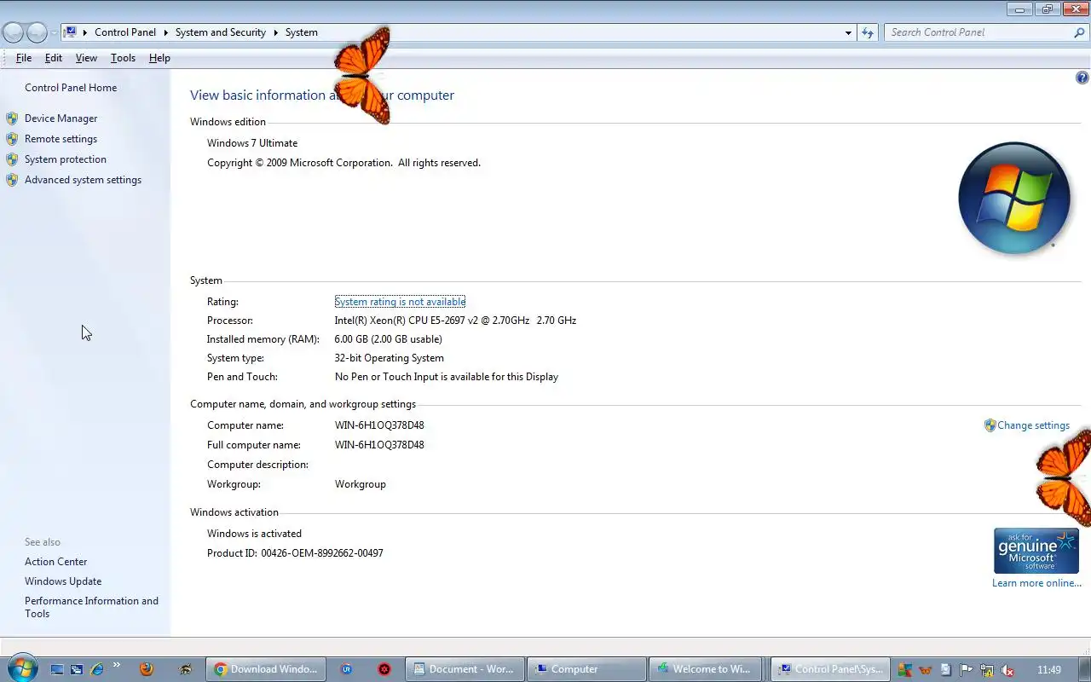Click Switch between windows quick launch icon
Screen dimensions: 1091x682
click(77, 669)
